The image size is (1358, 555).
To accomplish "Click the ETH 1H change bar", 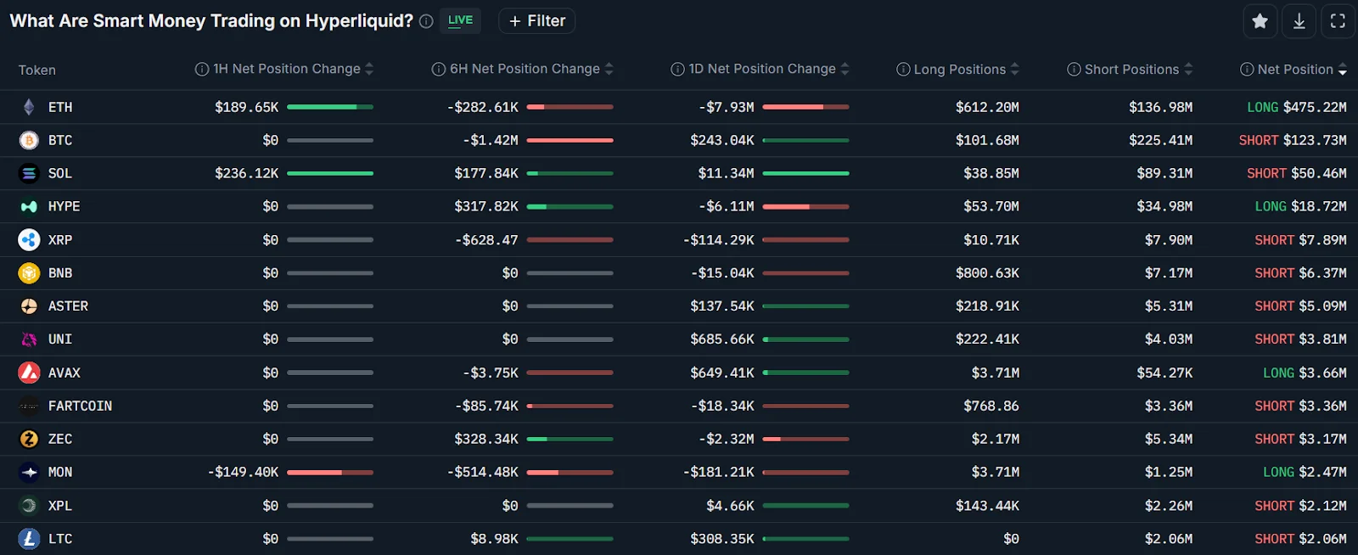I will click(x=330, y=107).
